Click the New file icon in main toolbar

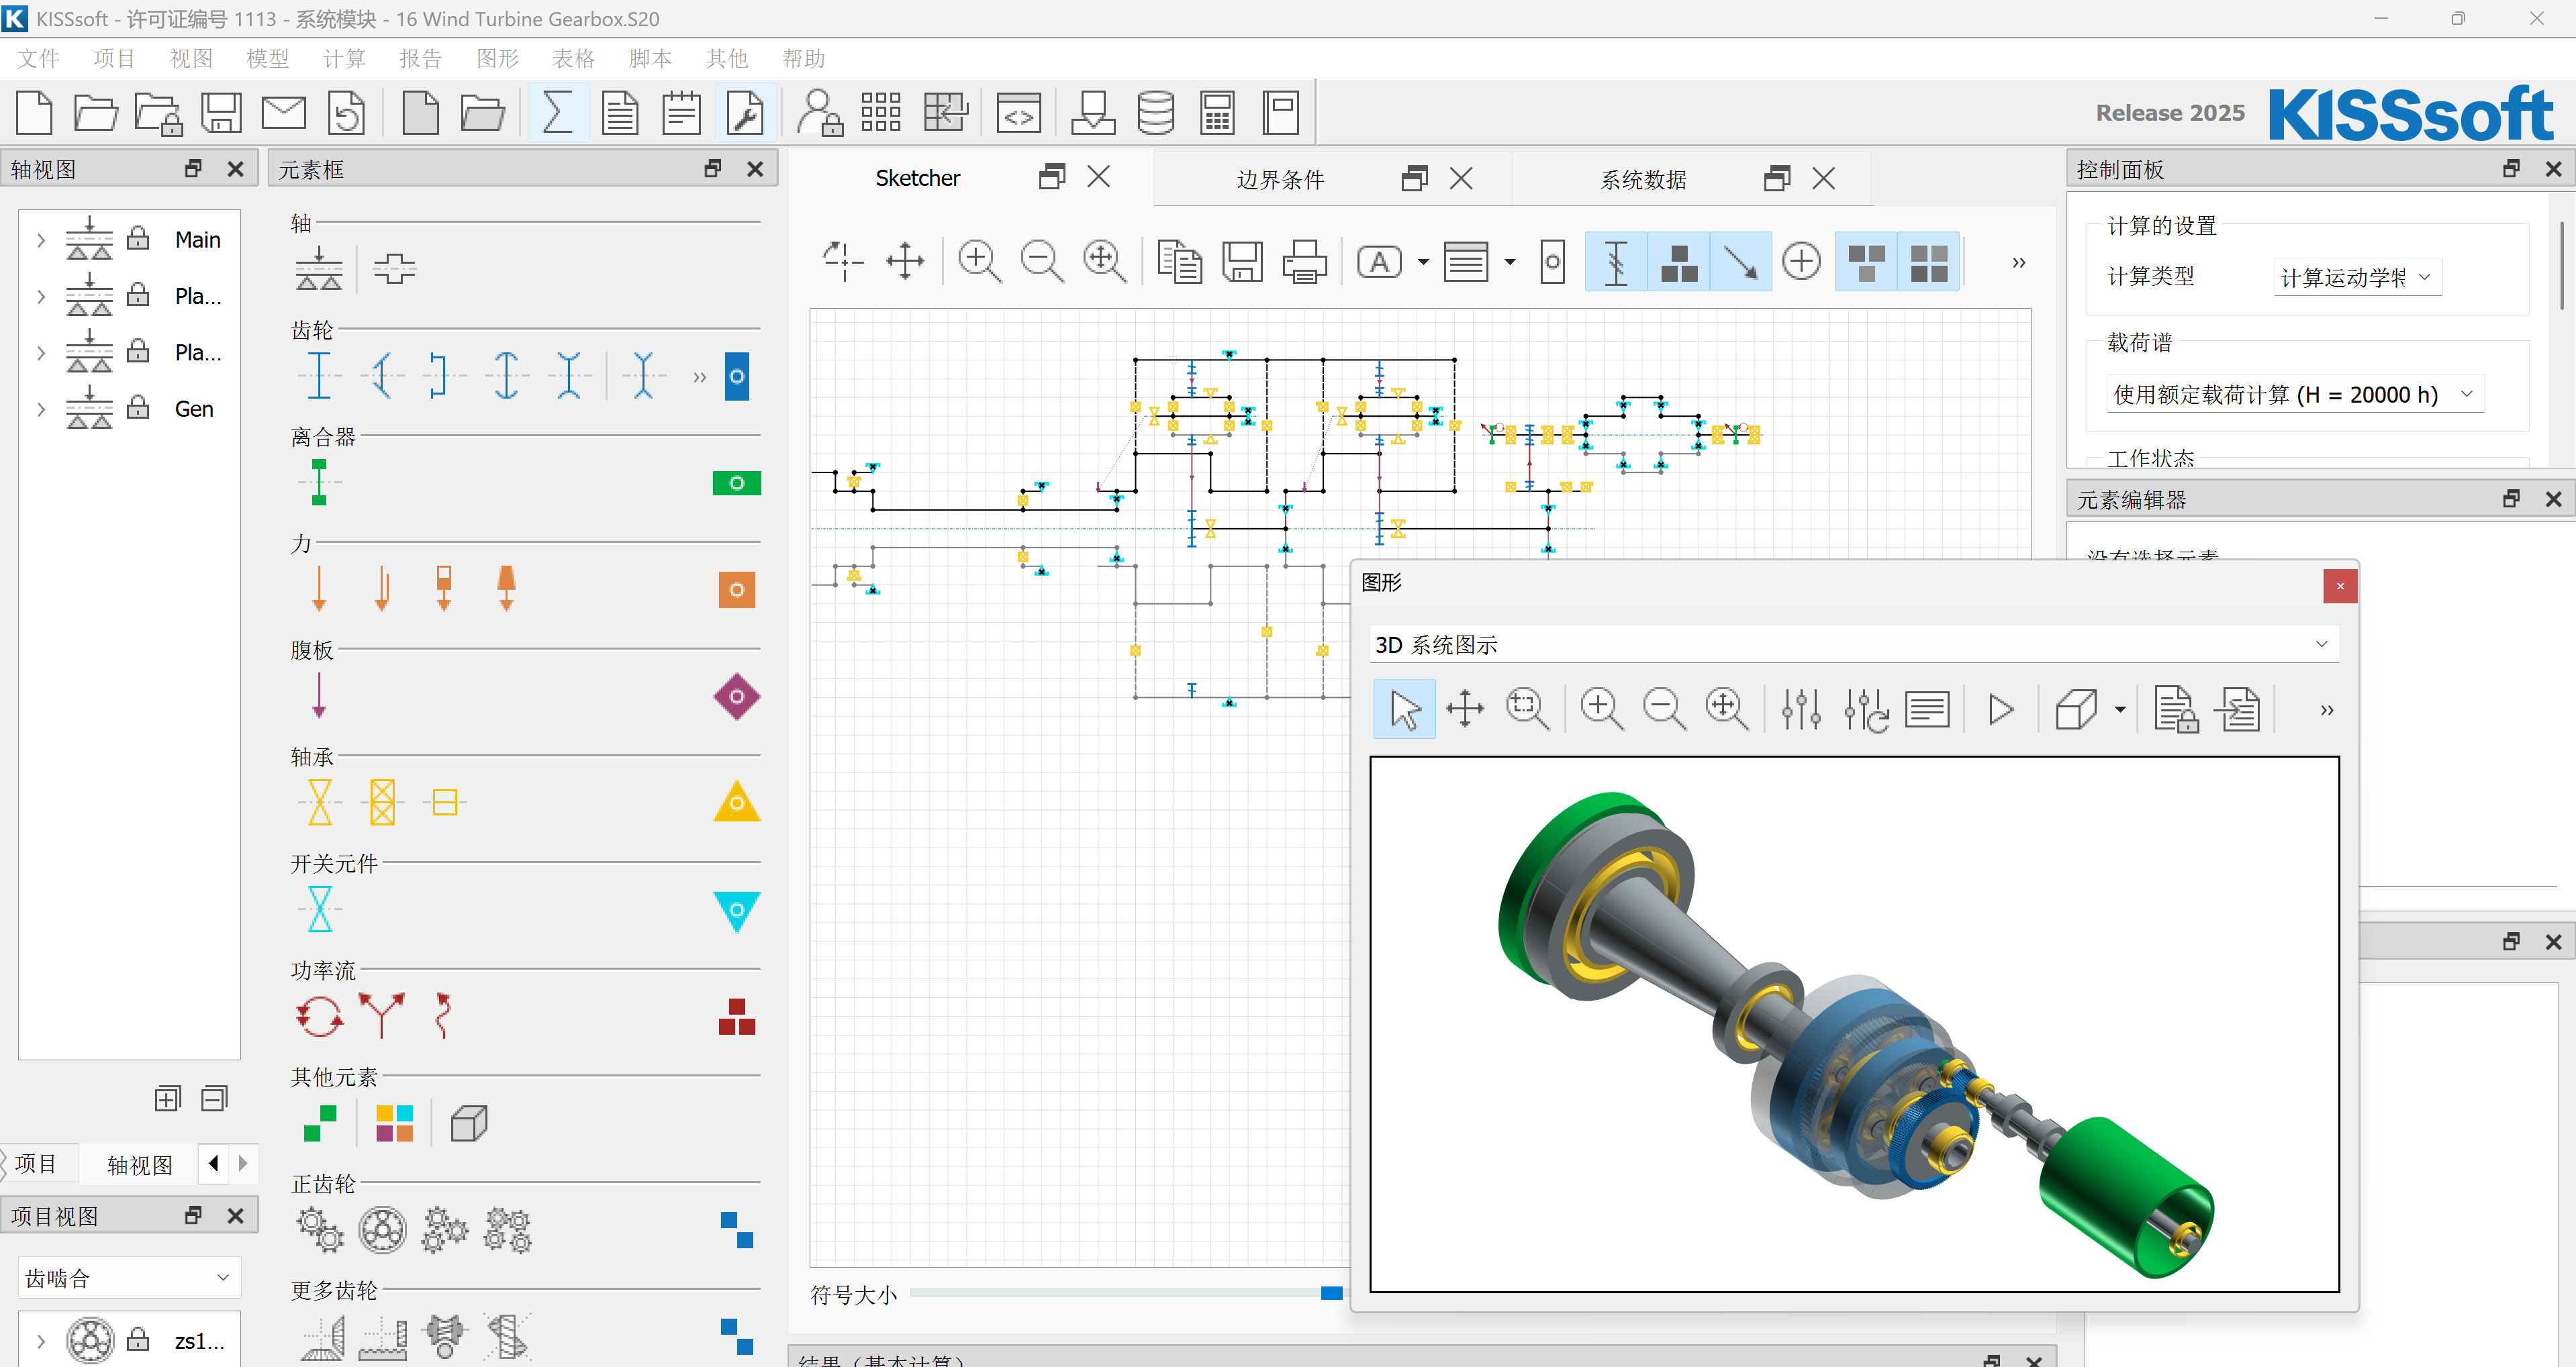click(35, 112)
